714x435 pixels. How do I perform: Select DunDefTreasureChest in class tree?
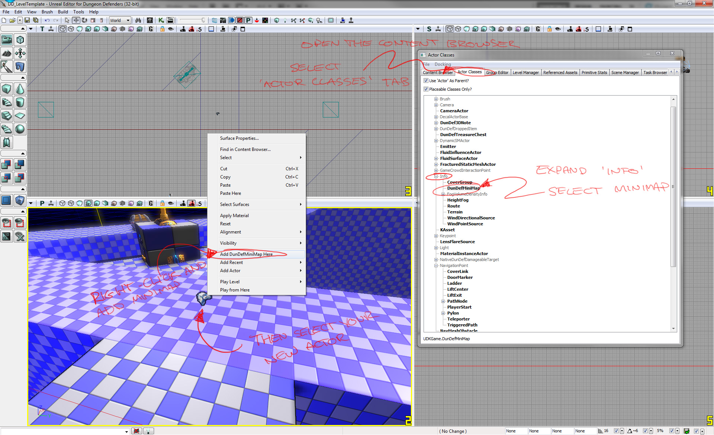point(463,135)
